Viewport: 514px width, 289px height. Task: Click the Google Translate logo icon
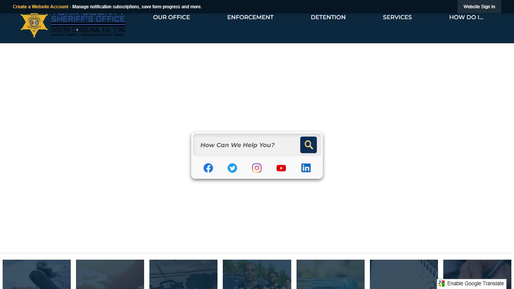[x=442, y=283]
